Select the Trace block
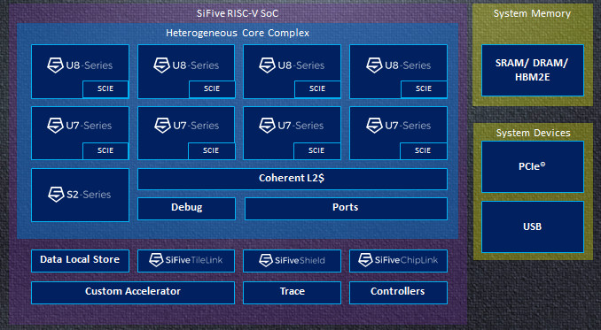Image resolution: width=601 pixels, height=330 pixels. coord(292,293)
